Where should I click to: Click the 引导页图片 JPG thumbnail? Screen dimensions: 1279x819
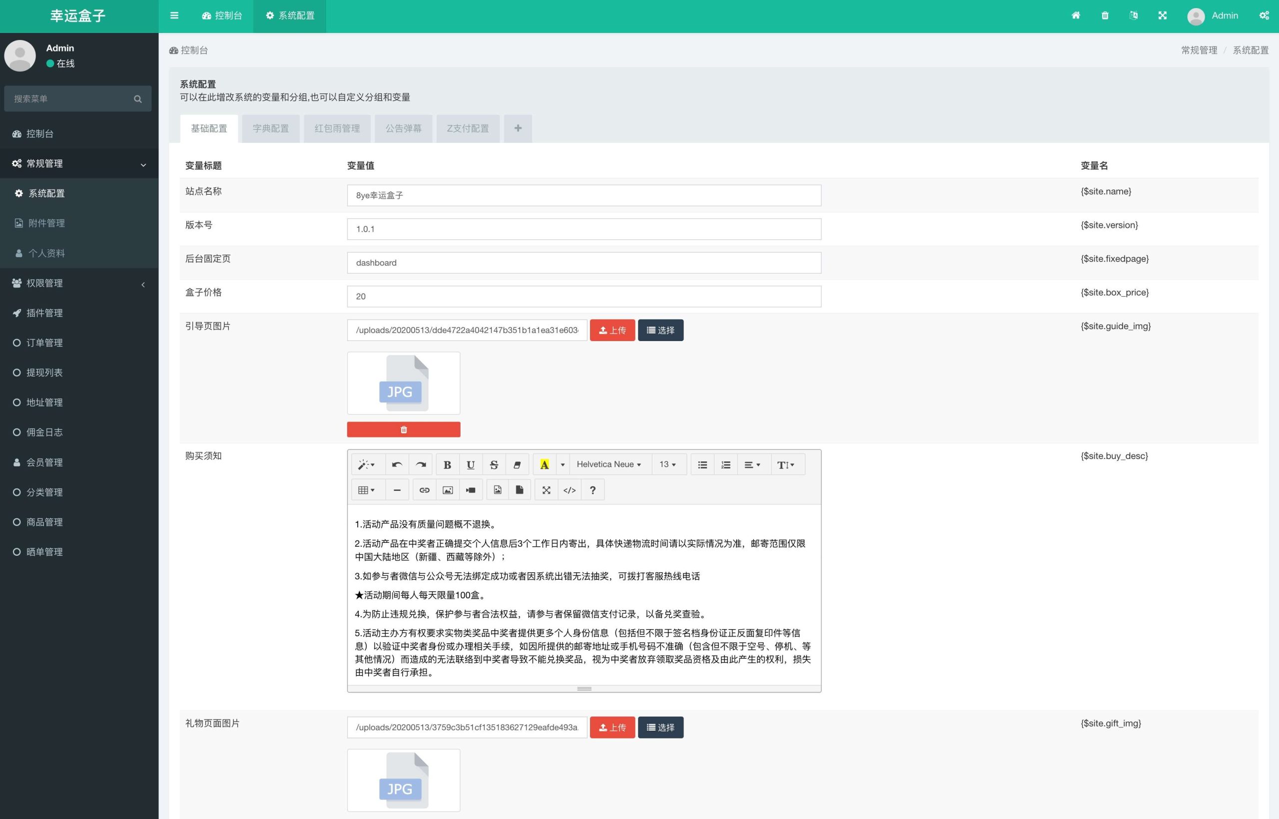click(x=403, y=383)
